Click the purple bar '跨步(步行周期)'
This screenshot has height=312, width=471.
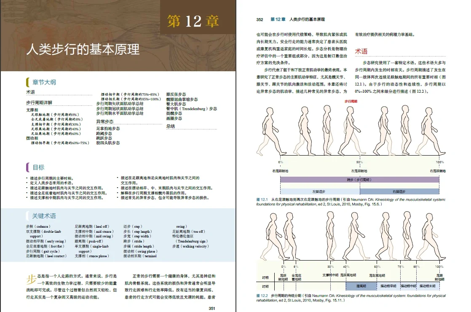tap(359, 180)
